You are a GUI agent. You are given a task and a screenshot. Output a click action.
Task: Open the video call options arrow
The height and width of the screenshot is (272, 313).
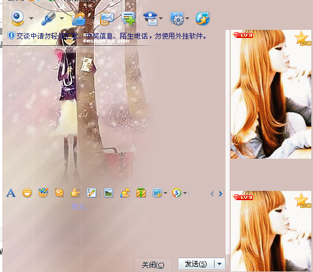pos(31,18)
